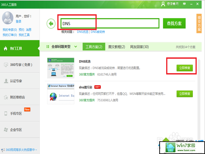205x154 pixels.
Task: Open the feedback message icon in title bar
Action: [184, 4]
